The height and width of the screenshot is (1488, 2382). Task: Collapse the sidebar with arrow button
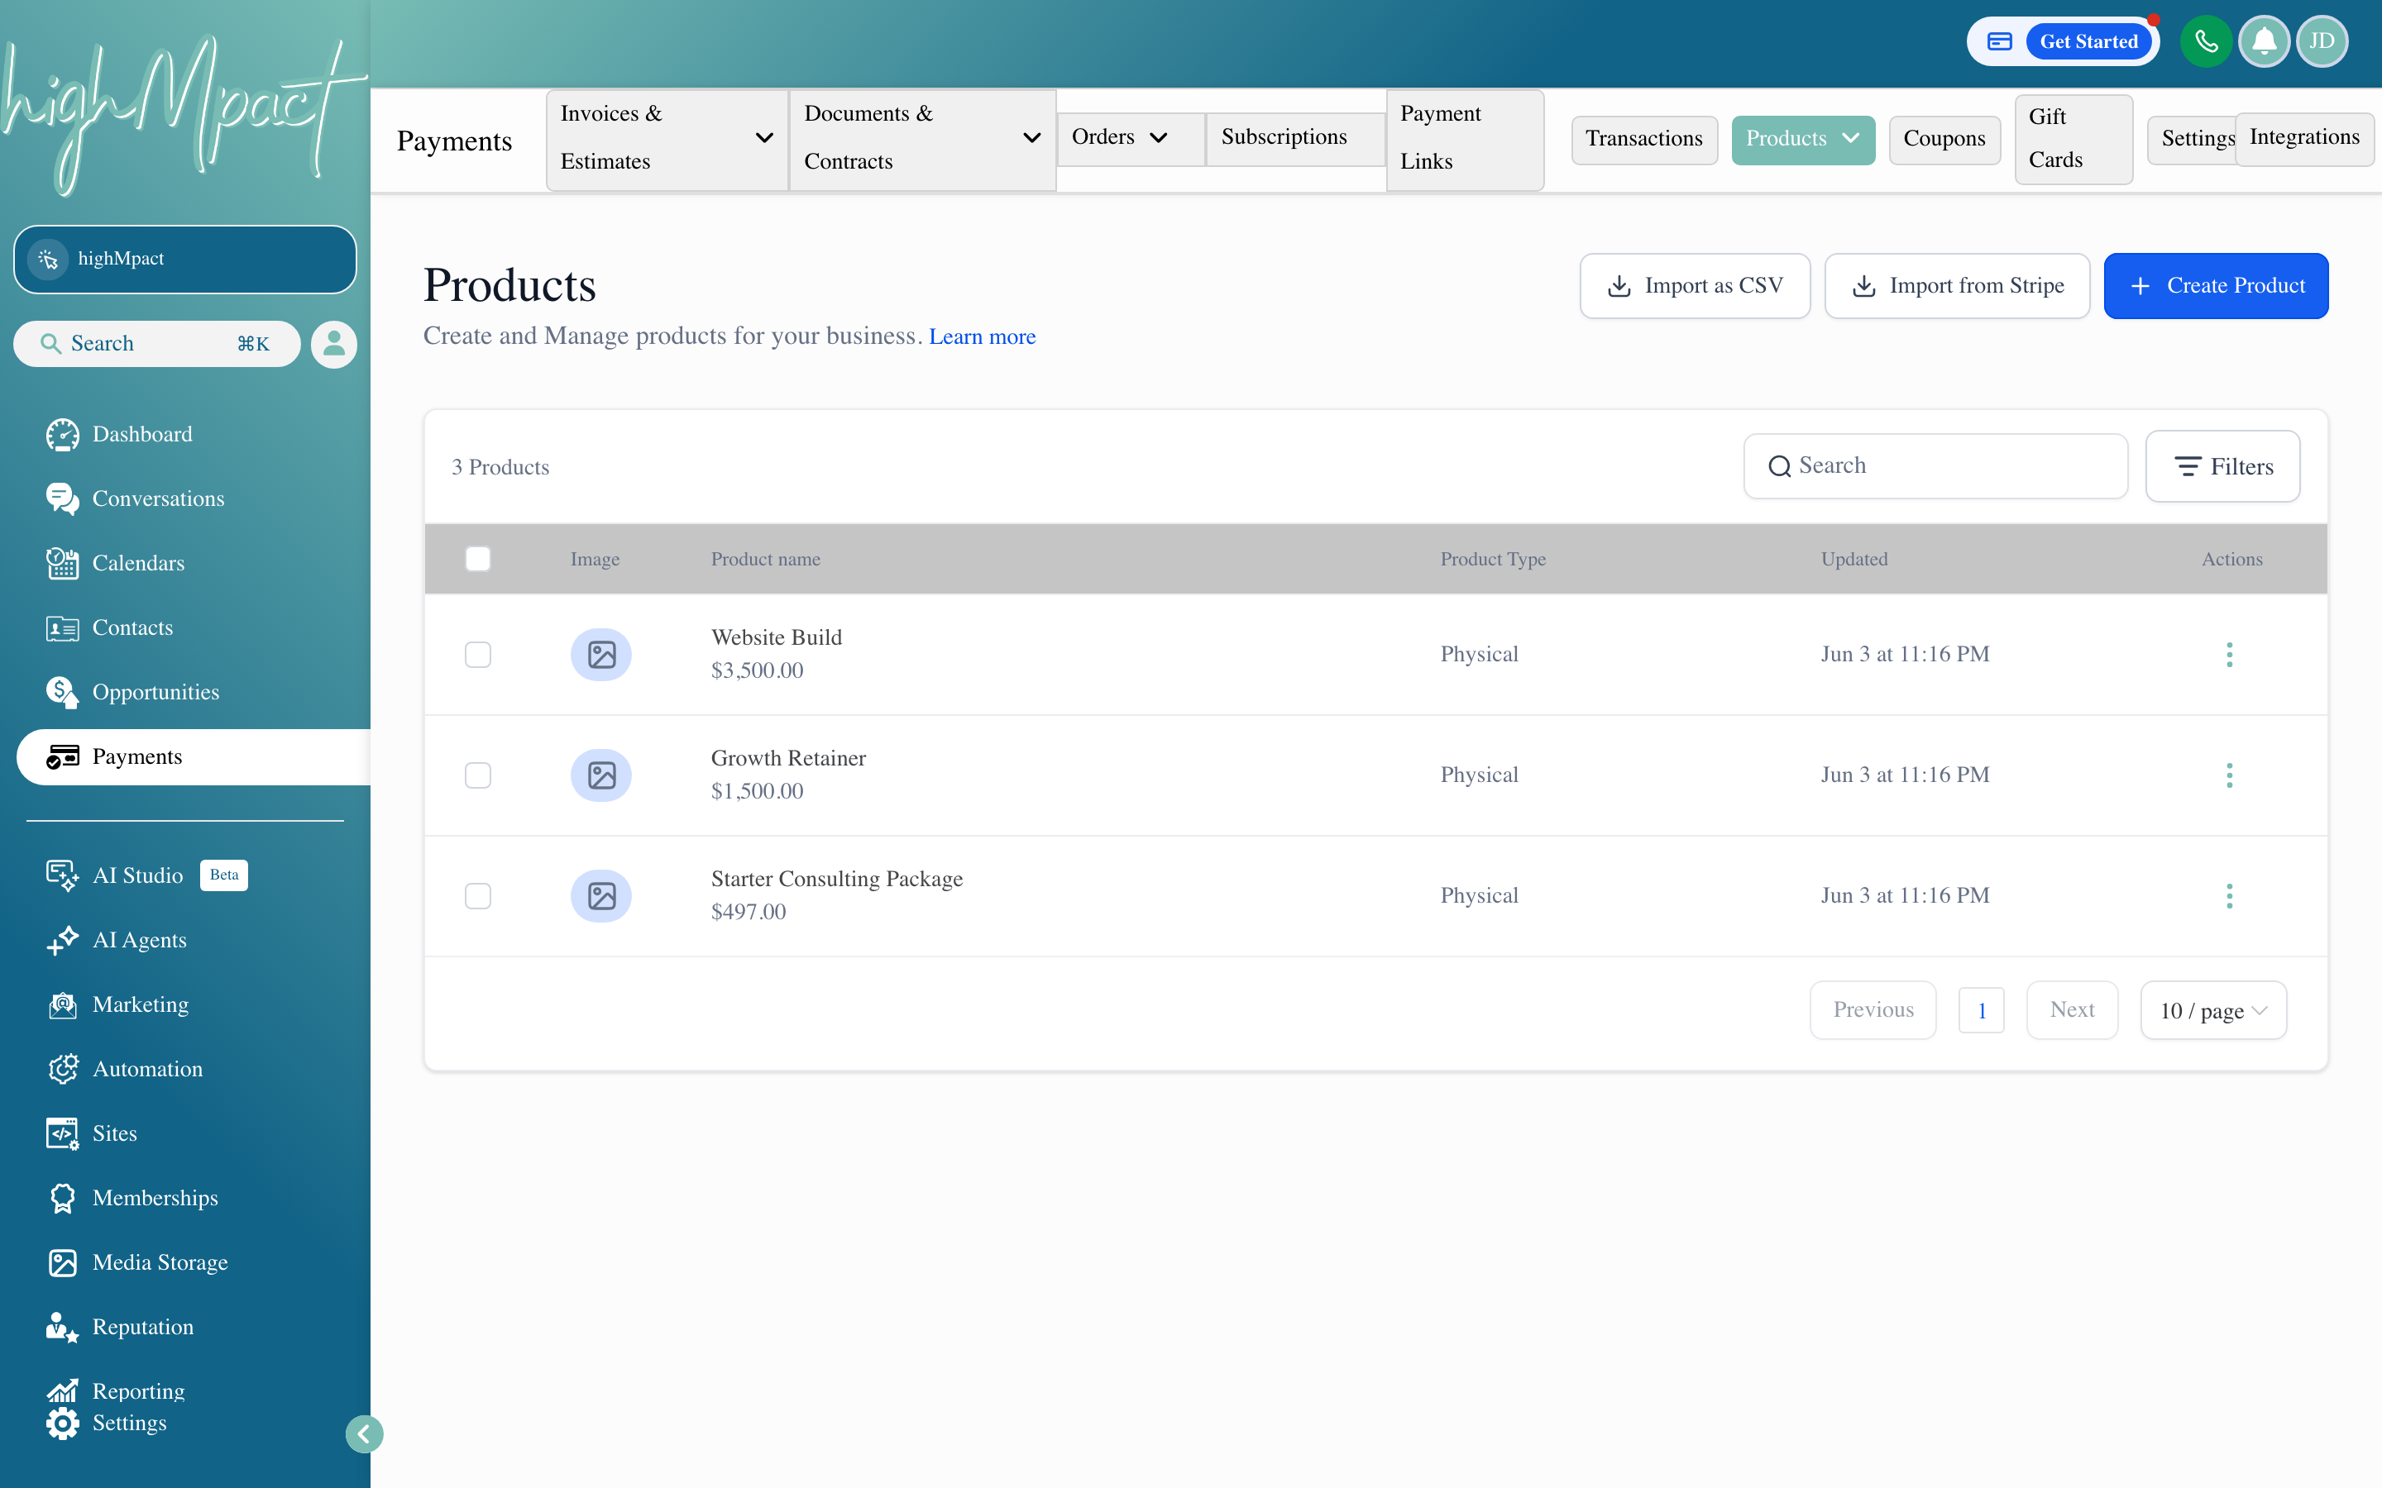coord(364,1434)
